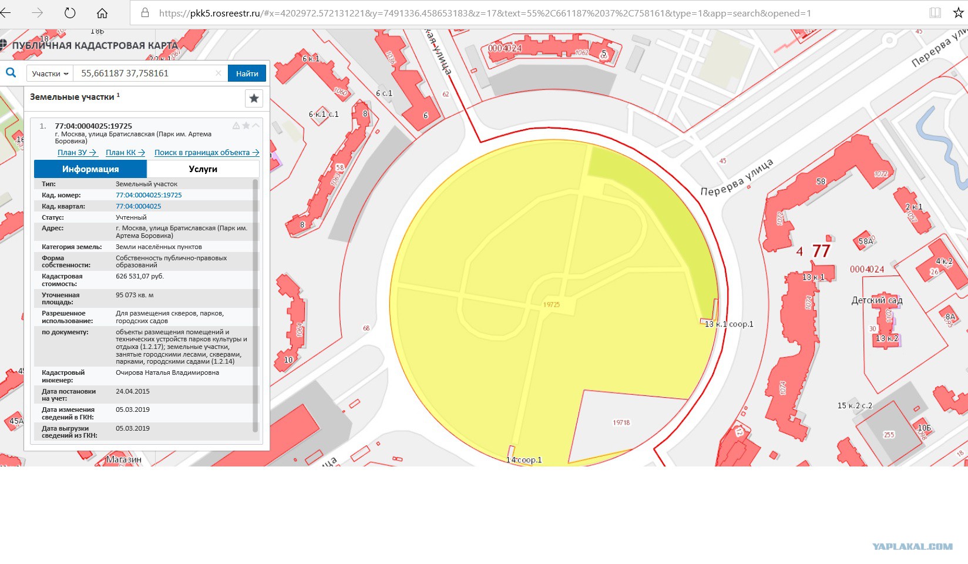Viewport: 968px width, 564px height.
Task: Click the 15 к.2 с.2 map label
Action: [855, 405]
